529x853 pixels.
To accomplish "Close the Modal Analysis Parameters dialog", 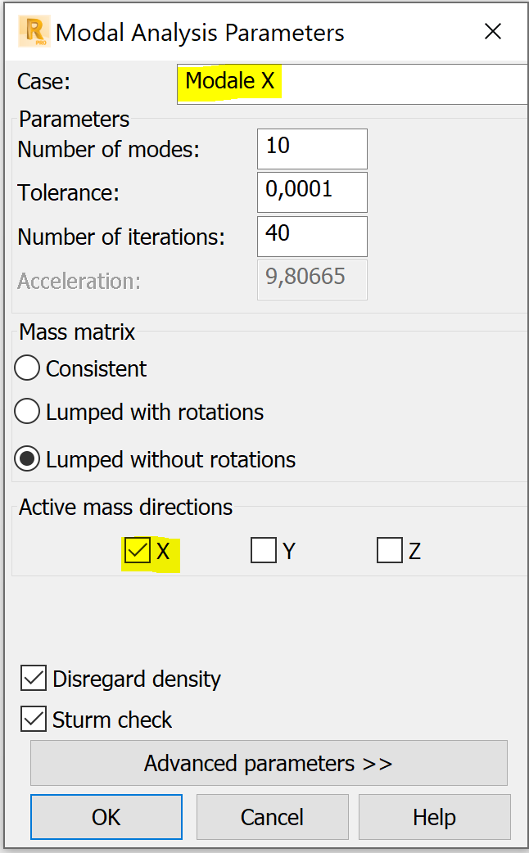I will [x=493, y=31].
